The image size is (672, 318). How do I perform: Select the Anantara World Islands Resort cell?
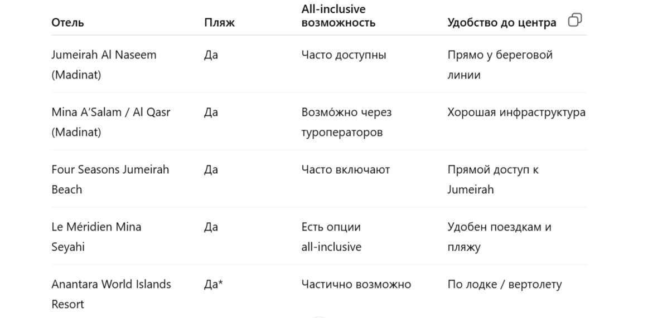(111, 294)
